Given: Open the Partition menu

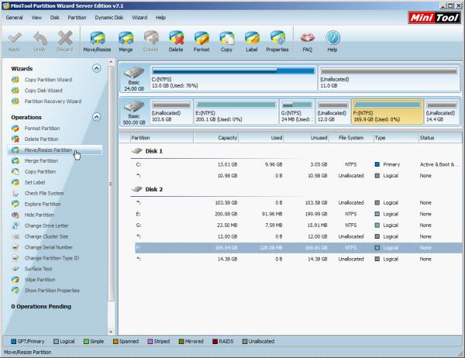Looking at the screenshot, I should pyautogui.click(x=77, y=18).
